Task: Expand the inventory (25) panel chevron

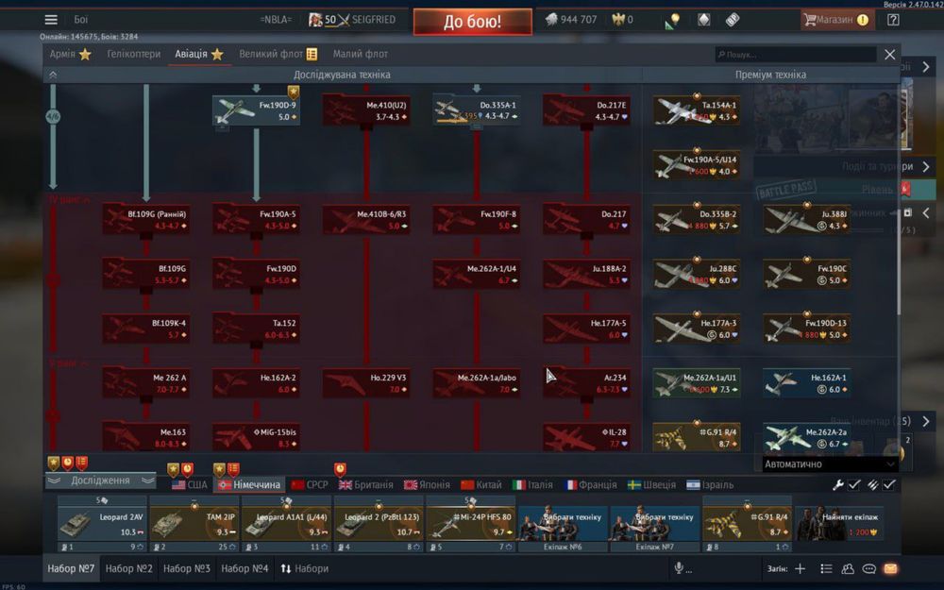Action: tap(926, 421)
